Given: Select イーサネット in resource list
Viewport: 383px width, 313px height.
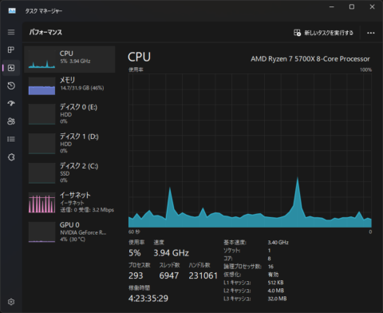Looking at the screenshot, I should pos(69,203).
